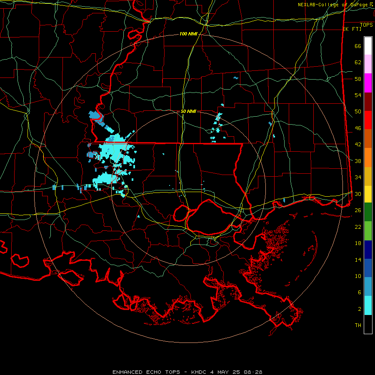Screen dimensions: 375x375
Task: Select the magenta legend color block
Action: (x=368, y=83)
